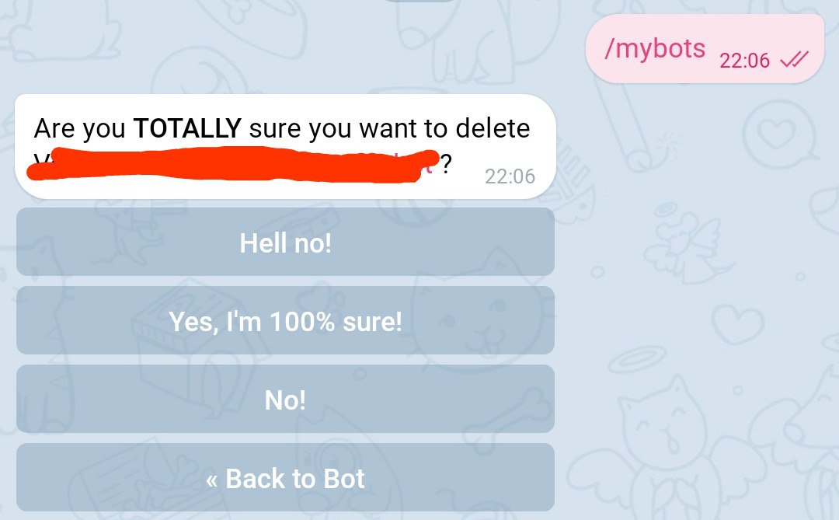Select the white bot question bubble
This screenshot has height=520, width=839.
(x=285, y=146)
